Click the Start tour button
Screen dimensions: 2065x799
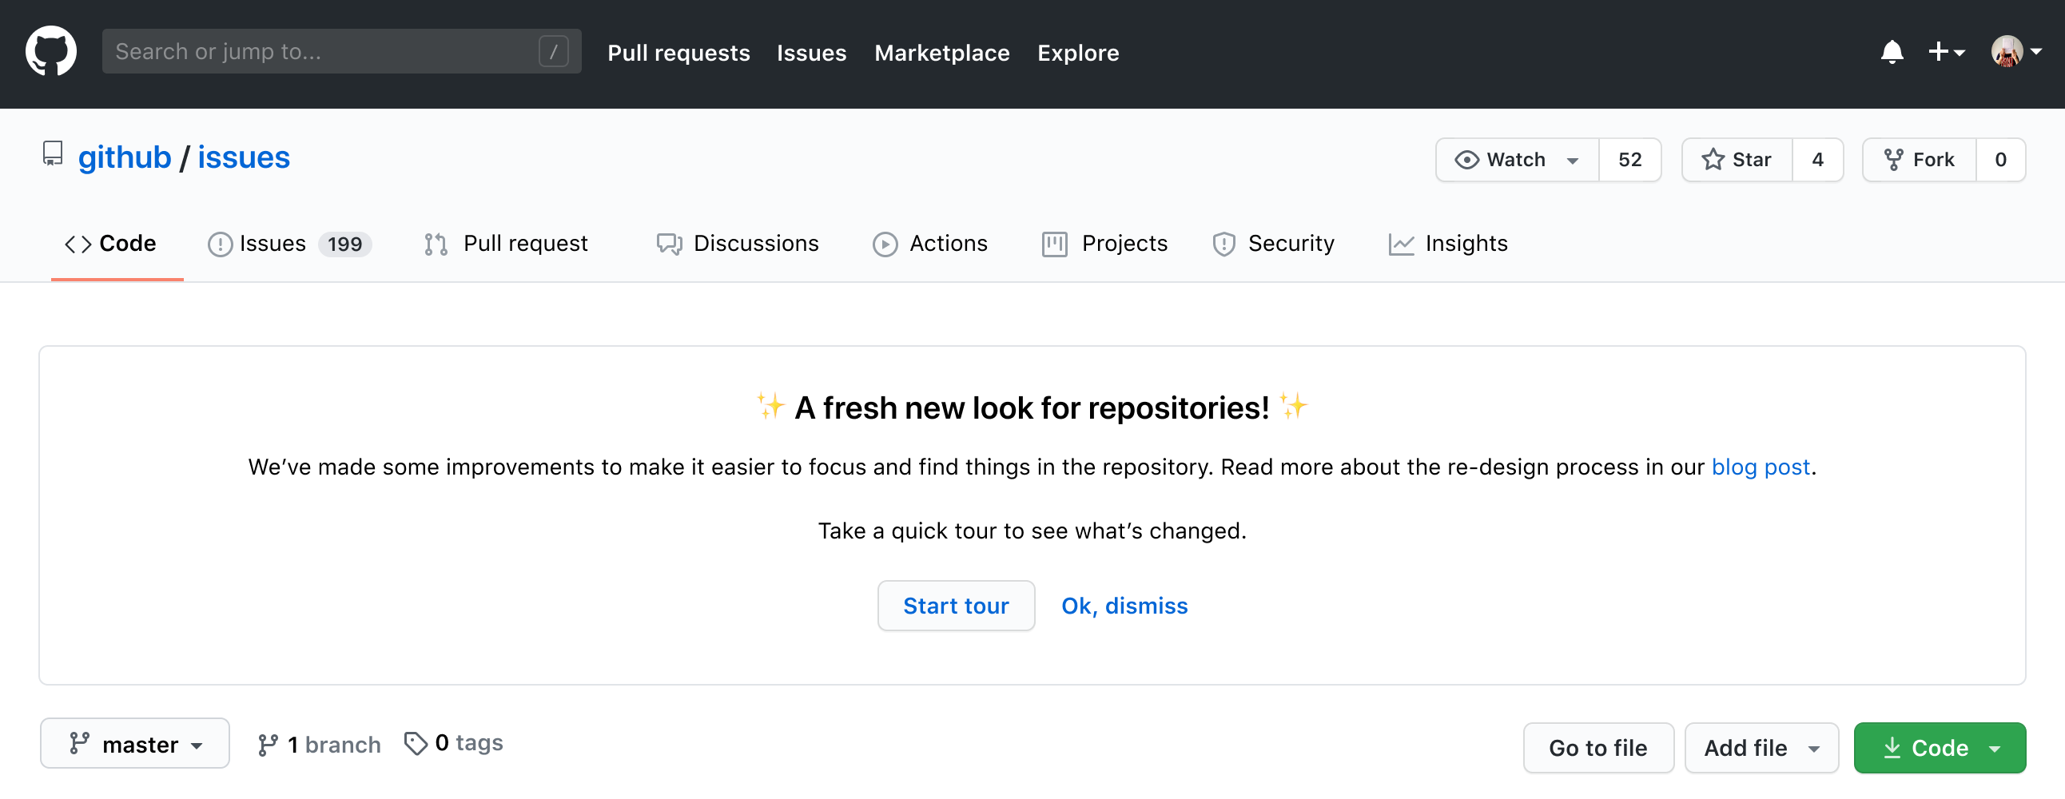click(956, 606)
